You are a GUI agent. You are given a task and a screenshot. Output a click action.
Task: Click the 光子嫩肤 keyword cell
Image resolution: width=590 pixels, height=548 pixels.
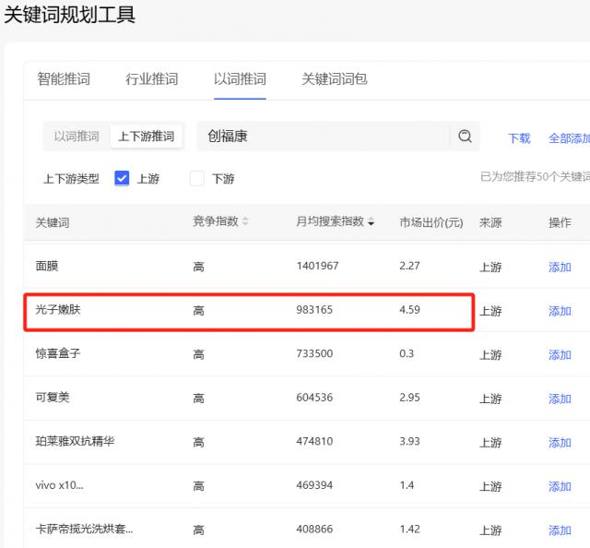tap(58, 310)
